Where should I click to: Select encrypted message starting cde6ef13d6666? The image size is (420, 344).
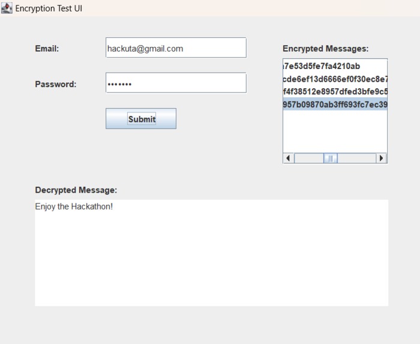coord(335,79)
